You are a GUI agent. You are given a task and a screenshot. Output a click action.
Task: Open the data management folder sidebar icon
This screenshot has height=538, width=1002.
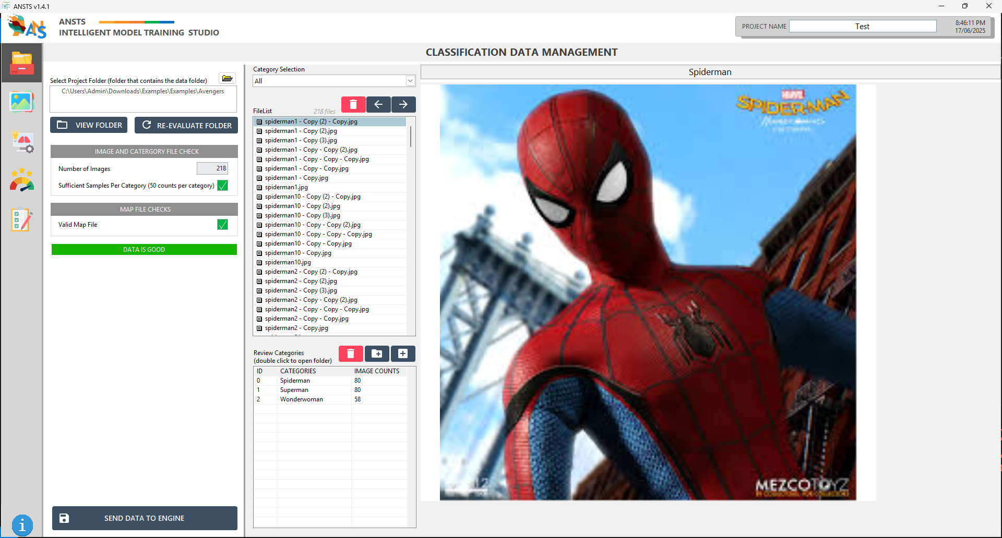(21, 63)
